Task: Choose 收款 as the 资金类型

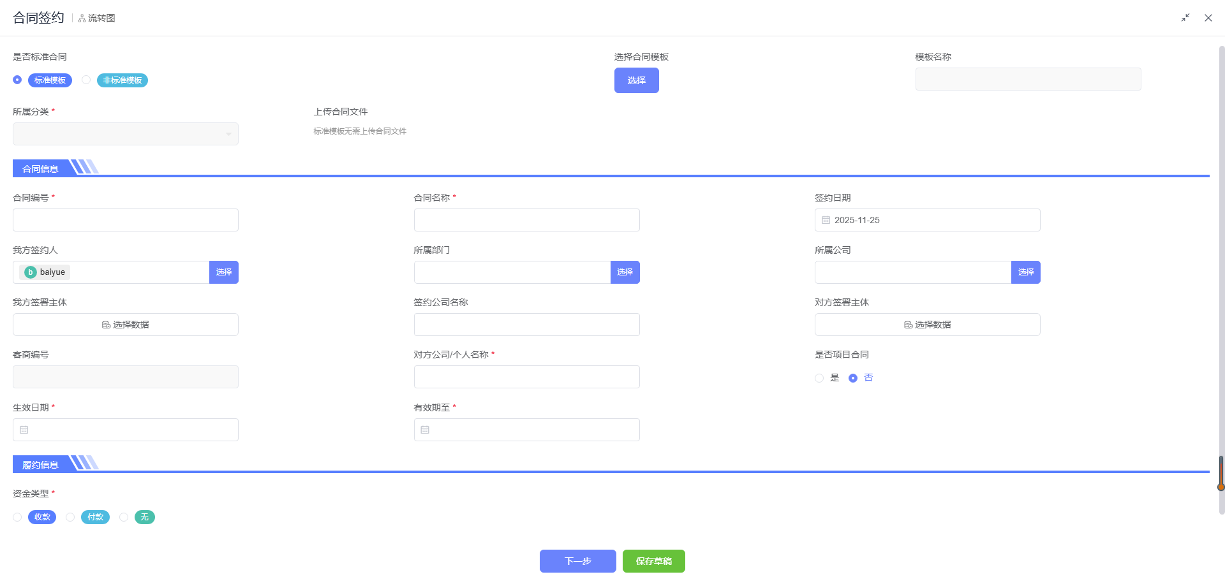Action: point(17,517)
